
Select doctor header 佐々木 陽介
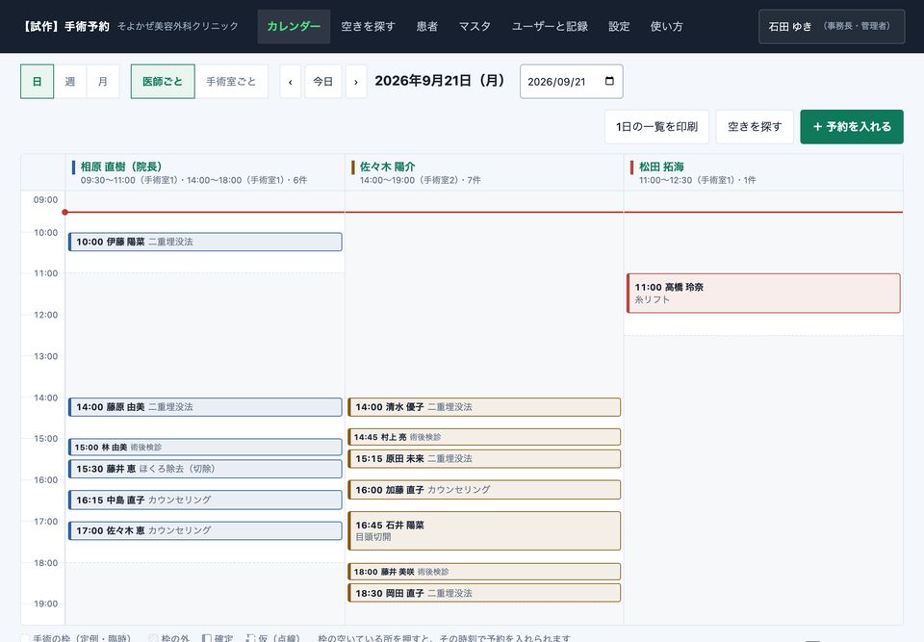(x=388, y=167)
